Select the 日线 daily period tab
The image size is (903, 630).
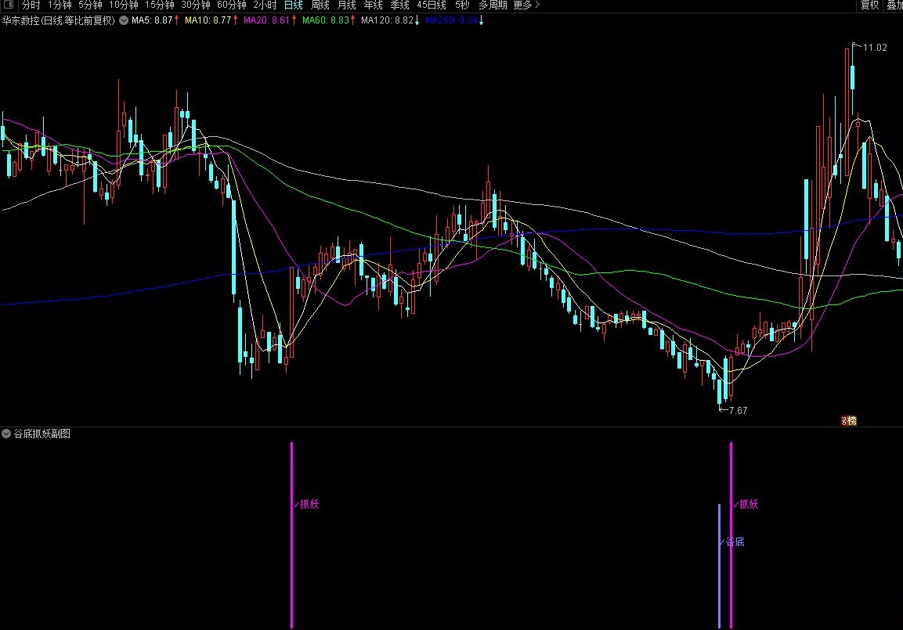tap(294, 5)
